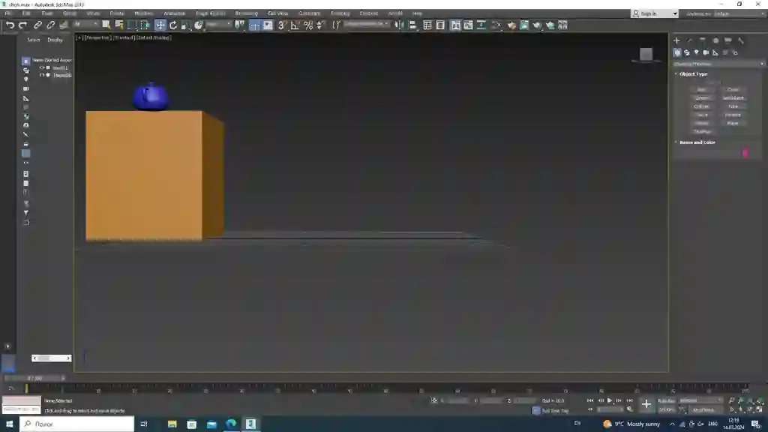
Task: Open the Standard Primitives category dropdown
Action: point(718,64)
